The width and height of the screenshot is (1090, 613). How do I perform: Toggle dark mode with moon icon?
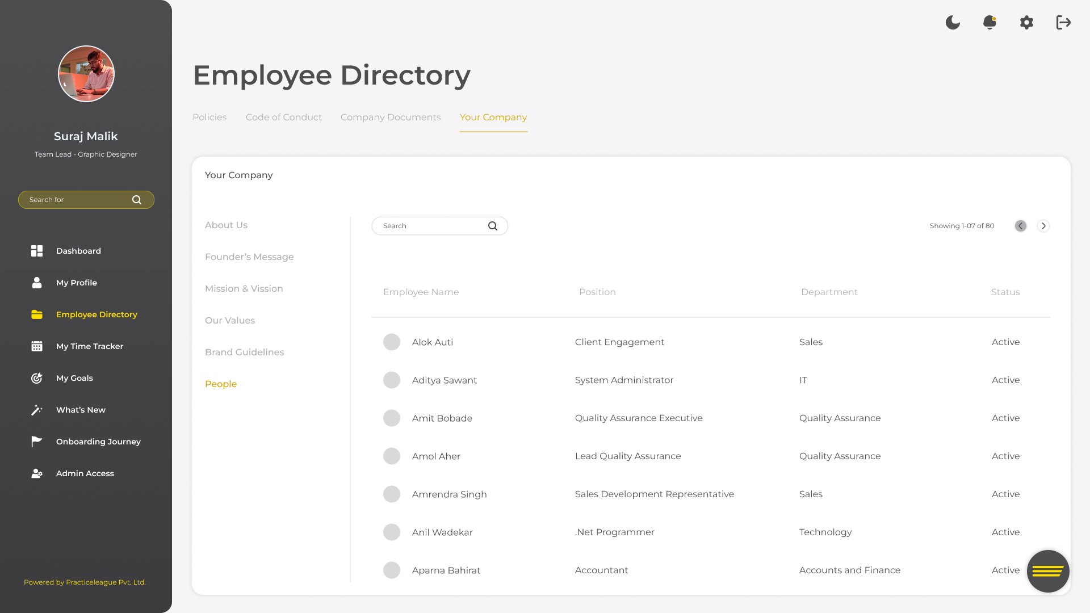[x=953, y=23]
